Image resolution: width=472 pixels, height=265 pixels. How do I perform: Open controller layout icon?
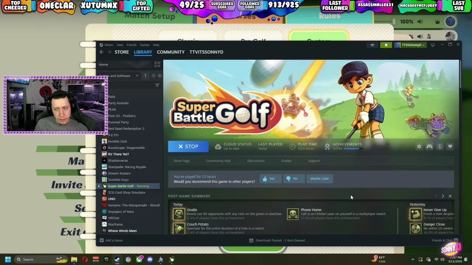click(x=429, y=146)
